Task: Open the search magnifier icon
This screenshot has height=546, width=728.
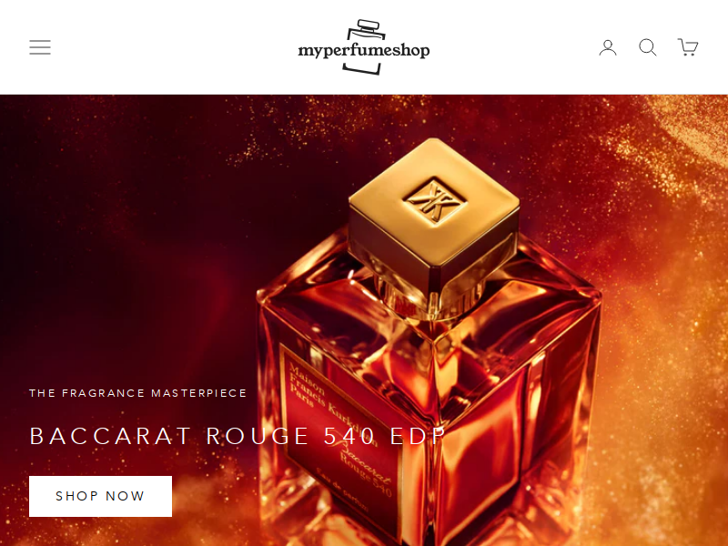Action: tap(648, 47)
